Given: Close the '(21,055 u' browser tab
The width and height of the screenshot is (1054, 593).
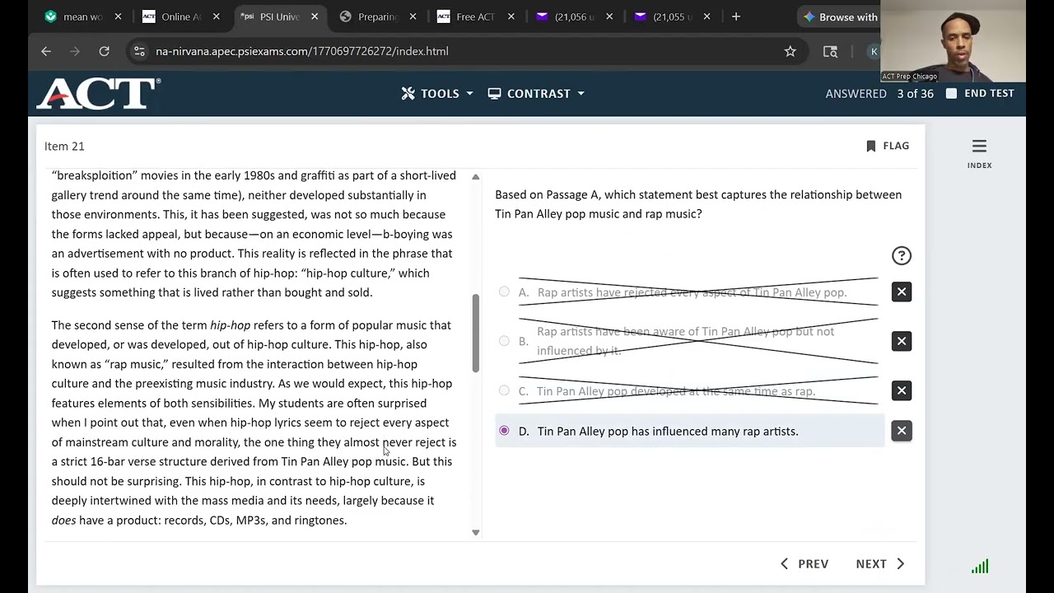Looking at the screenshot, I should (707, 16).
